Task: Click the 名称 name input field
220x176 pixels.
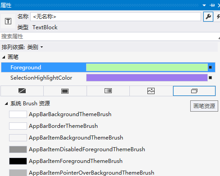Action: point(115,17)
